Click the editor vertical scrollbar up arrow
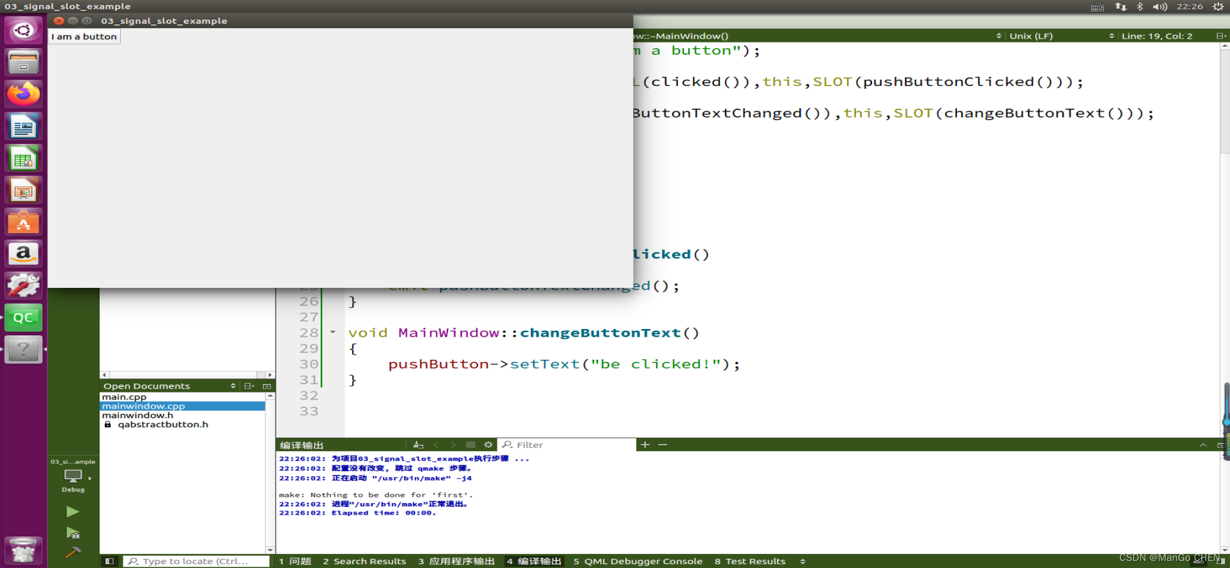 coord(1225,46)
